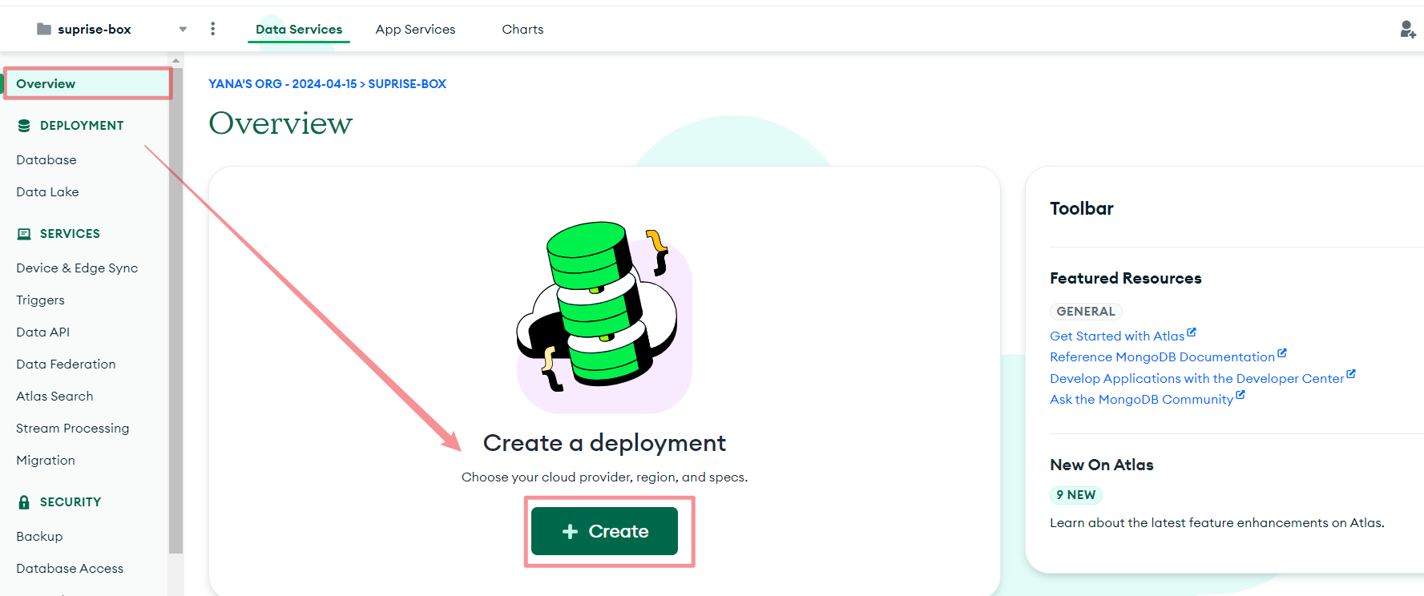The image size is (1424, 596).
Task: Open the suprise-box project dropdown arrow
Action: [x=183, y=30]
